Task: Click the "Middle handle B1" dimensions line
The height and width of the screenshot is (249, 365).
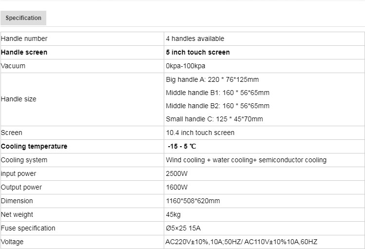Action: pos(217,93)
